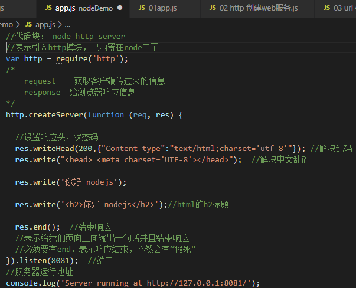This screenshot has height=288, width=356.
Task: Click the JS file icon on app.js tab
Action: click(48, 8)
